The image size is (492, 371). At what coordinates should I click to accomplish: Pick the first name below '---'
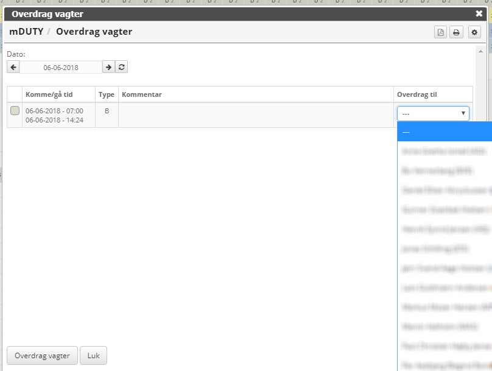[x=445, y=150]
